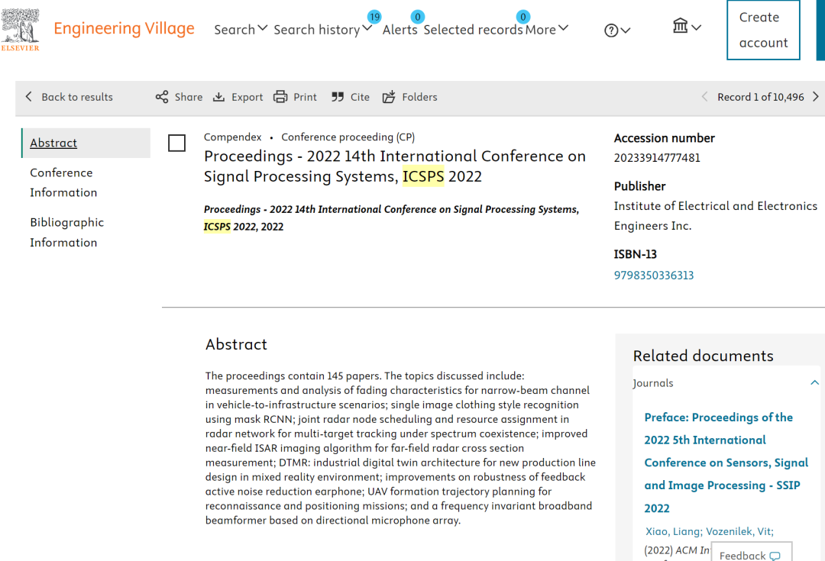
Task: Click the Feedback button
Action: (x=751, y=552)
